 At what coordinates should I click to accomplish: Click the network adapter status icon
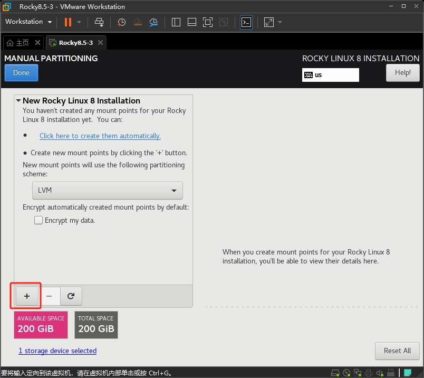pos(358,373)
